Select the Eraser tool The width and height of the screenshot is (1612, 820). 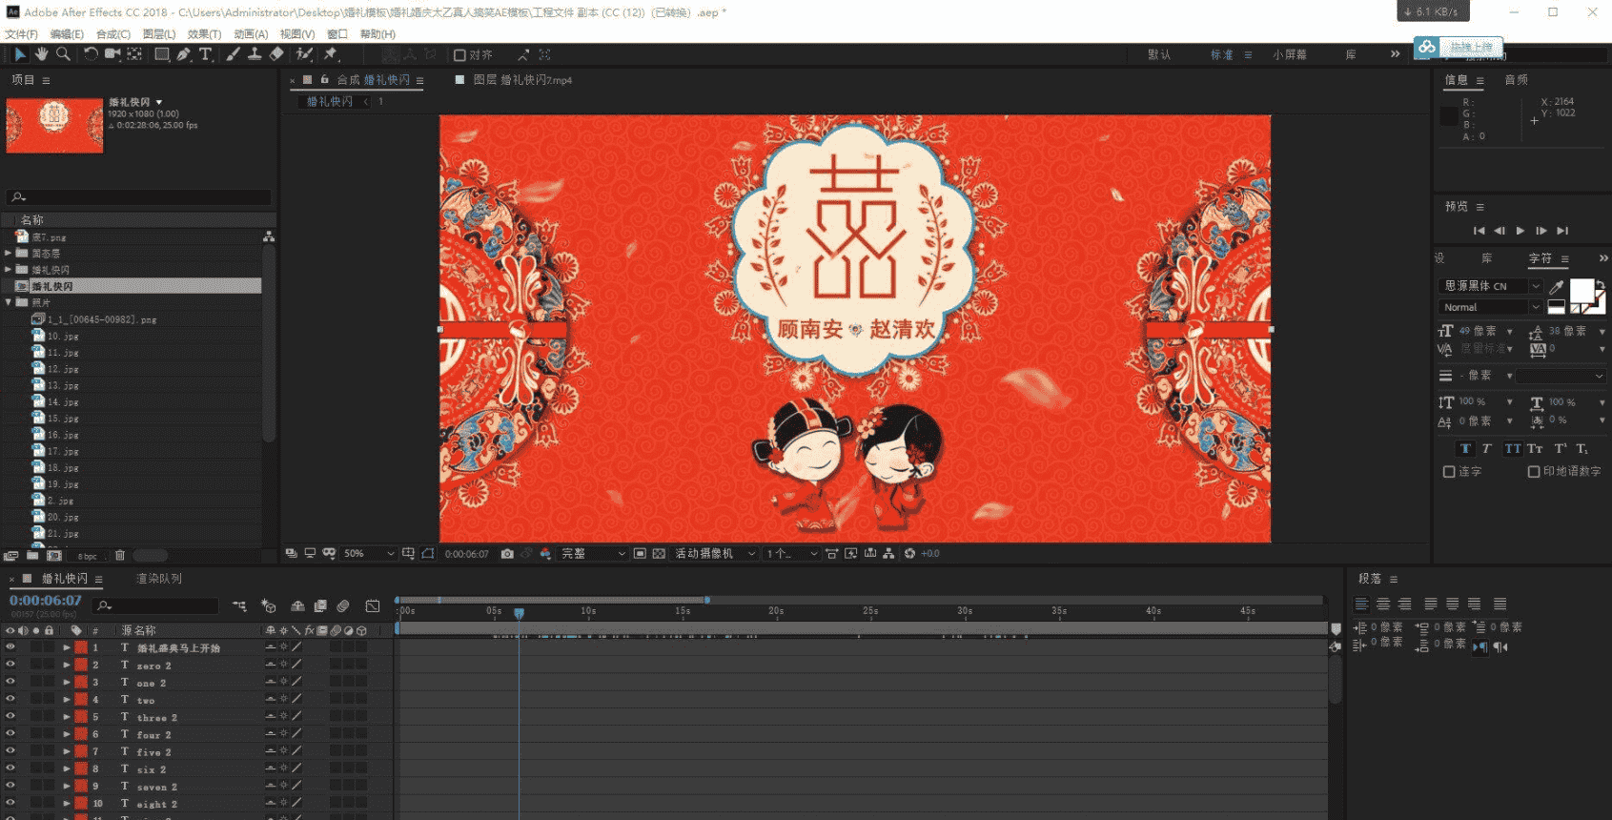(276, 54)
